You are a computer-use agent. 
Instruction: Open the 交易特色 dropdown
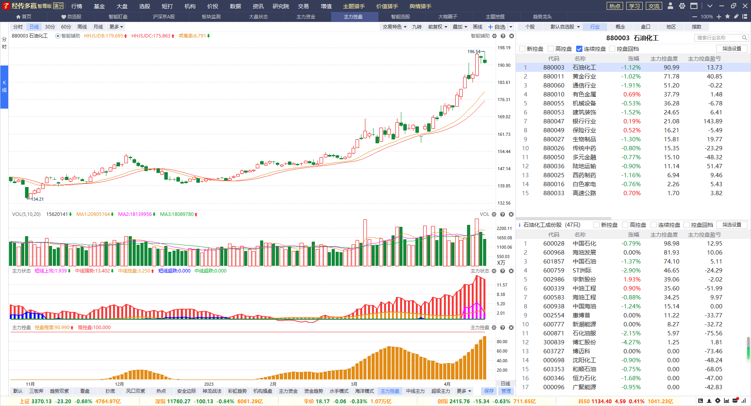[395, 27]
